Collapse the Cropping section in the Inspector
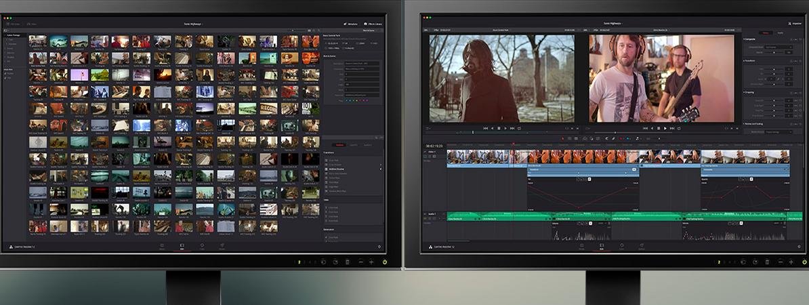The width and height of the screenshot is (809, 305). [x=745, y=92]
